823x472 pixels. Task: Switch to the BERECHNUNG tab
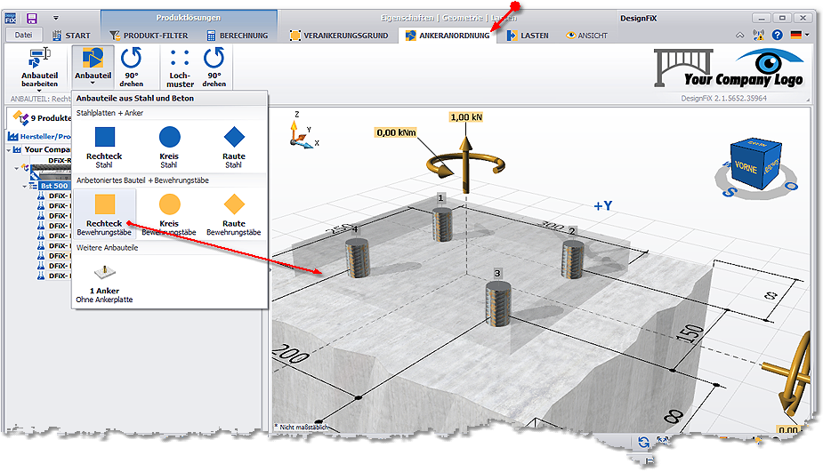[238, 36]
